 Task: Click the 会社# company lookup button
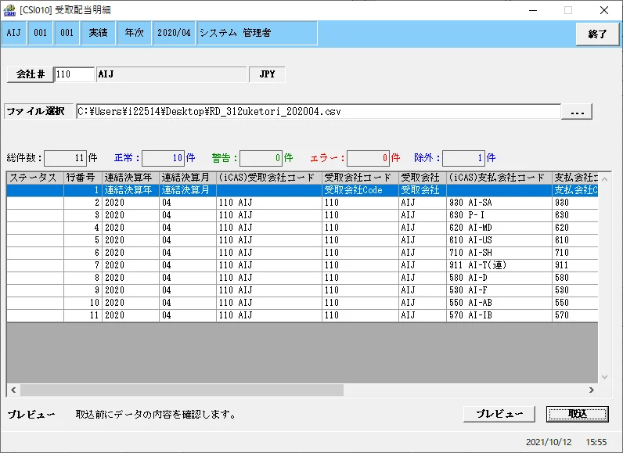[x=31, y=74]
